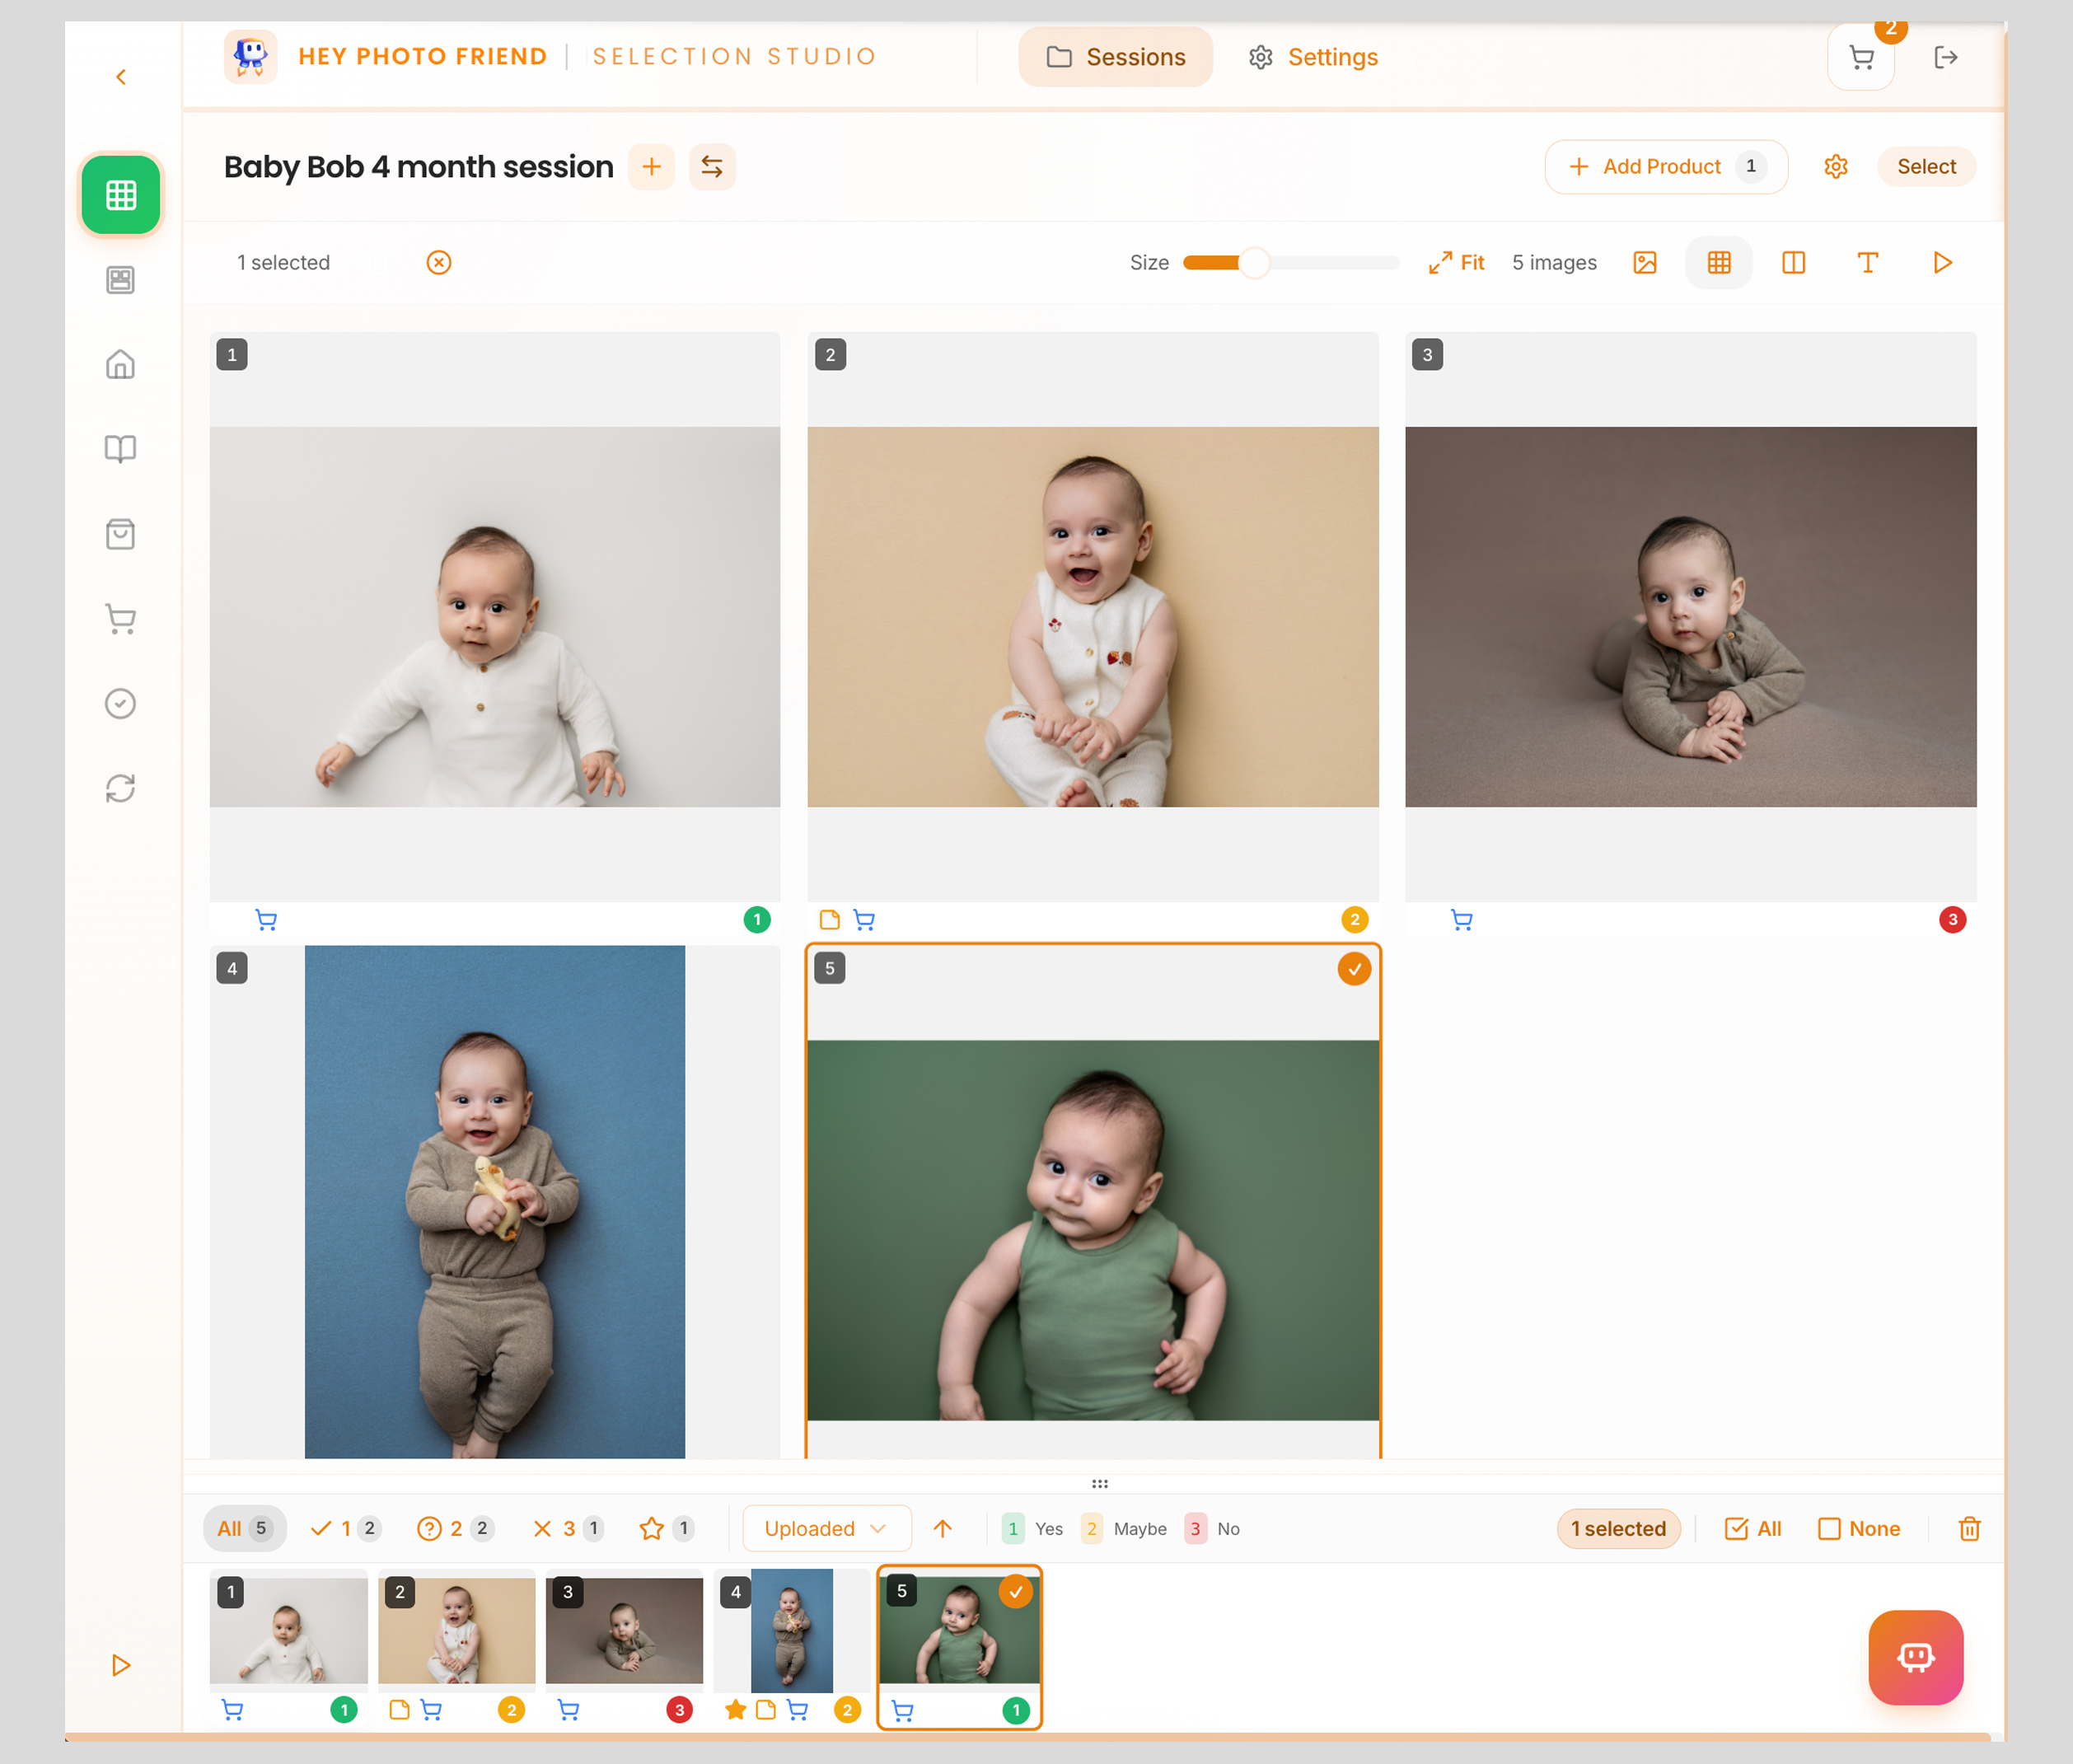Toggle sort direction with the up arrow
This screenshot has height=1764, width=2073.
942,1528
